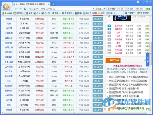Image resolution: width=153 pixels, height=115 pixels.
Task: Click the blue 分享 share side tab
Action: pos(148,60)
